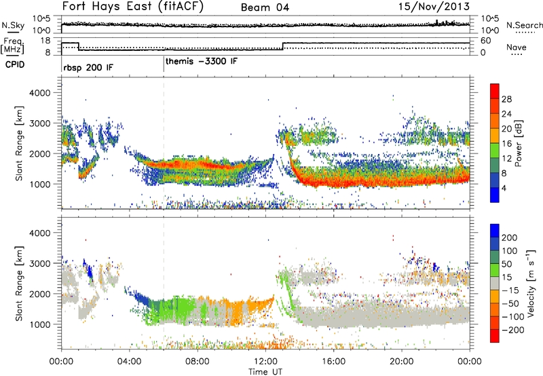
Task: Click the blue 200 velocity color swatch
Action: [495, 231]
